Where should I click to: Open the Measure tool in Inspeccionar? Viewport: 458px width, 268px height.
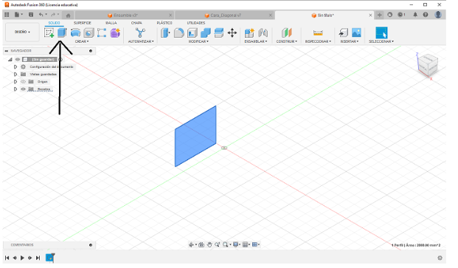pyautogui.click(x=318, y=32)
